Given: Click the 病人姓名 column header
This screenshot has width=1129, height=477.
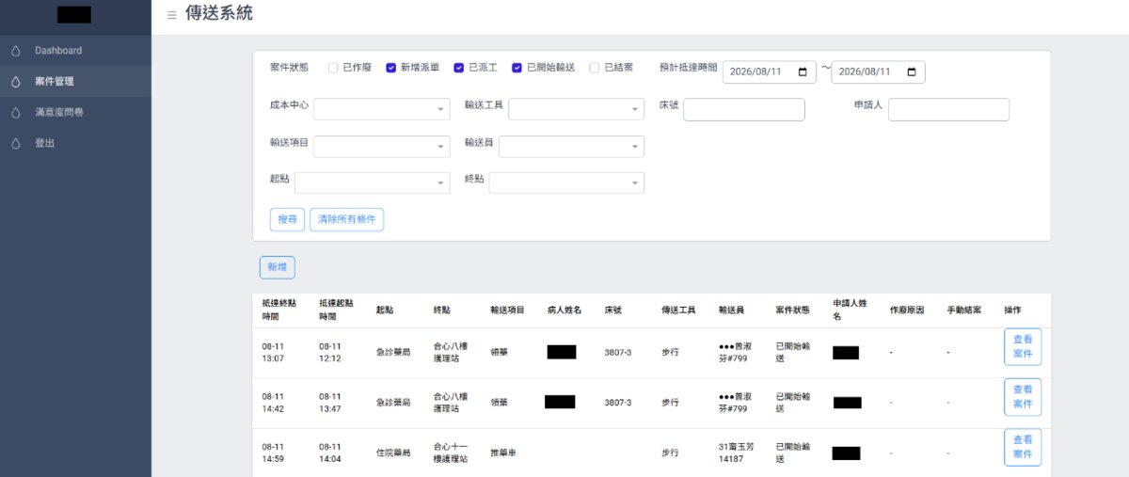Looking at the screenshot, I should click(x=564, y=310).
